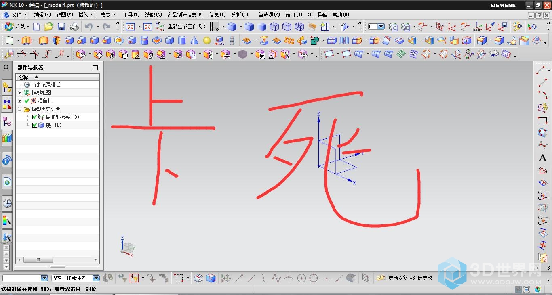The image size is (552, 295).
Task: Toggle the Datum Coordinate System checkbox
Action: 35,117
